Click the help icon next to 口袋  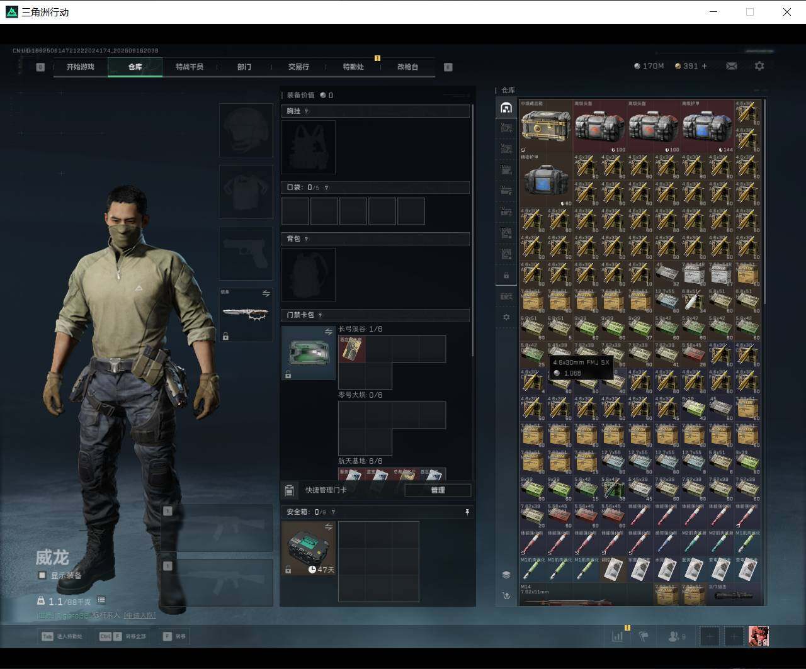[326, 188]
